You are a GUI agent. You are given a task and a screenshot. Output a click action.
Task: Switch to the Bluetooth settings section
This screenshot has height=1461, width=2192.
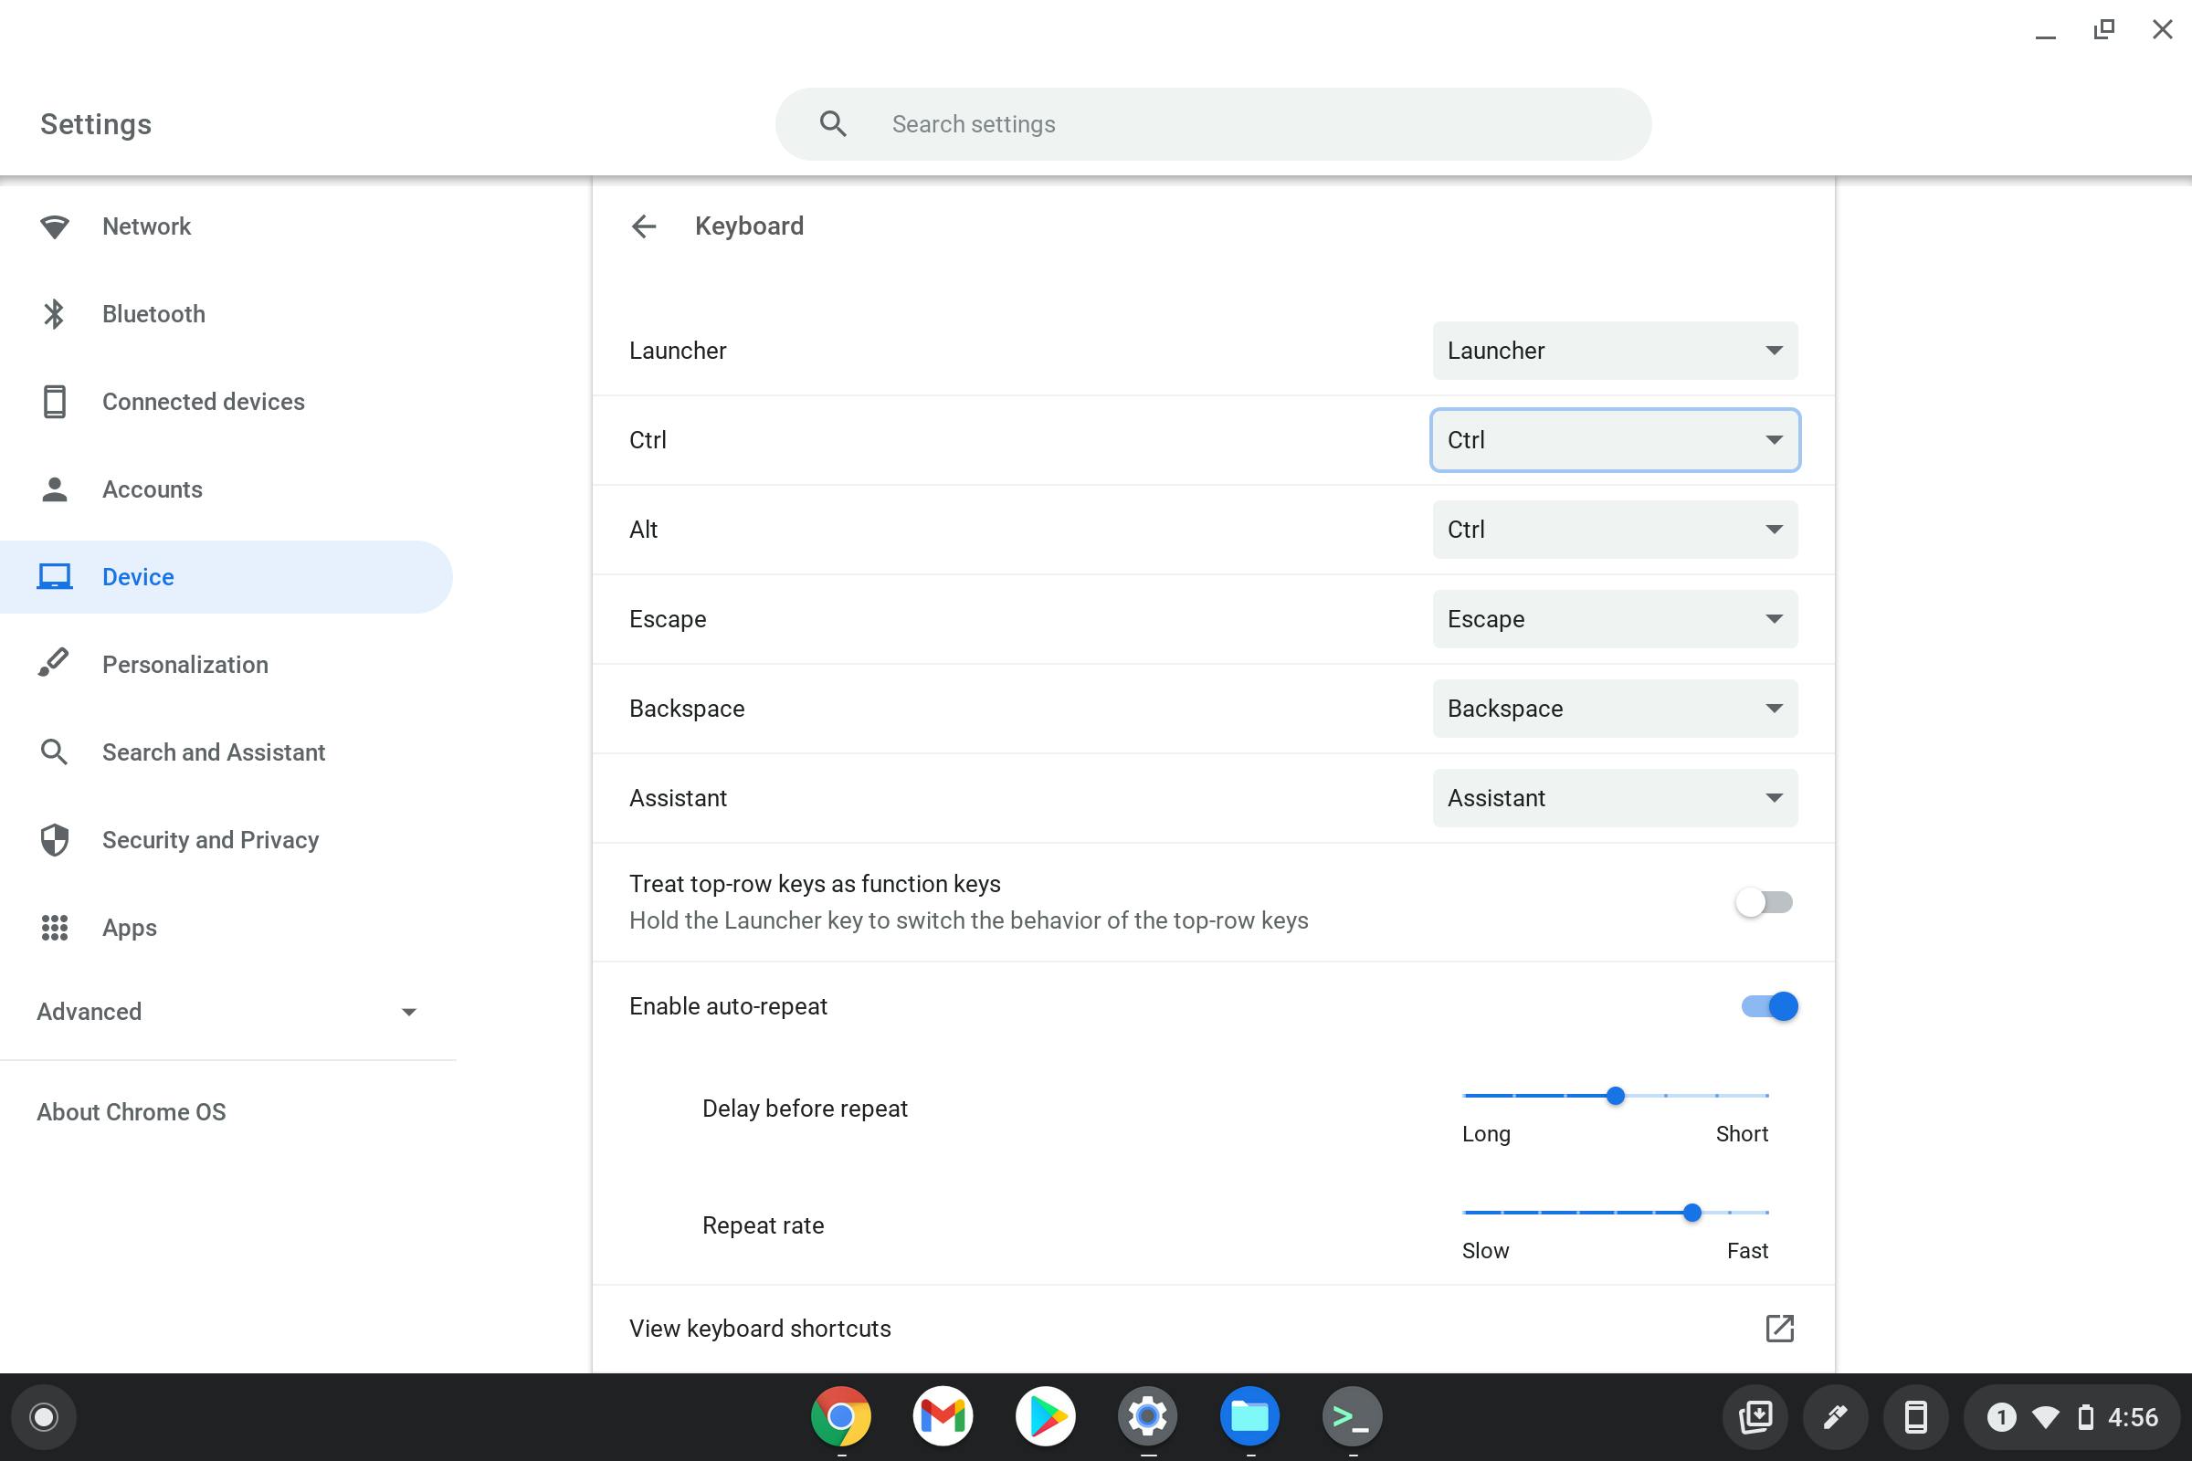(x=153, y=314)
